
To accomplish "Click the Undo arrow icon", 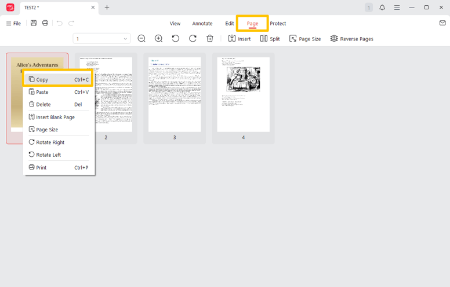I will point(59,23).
